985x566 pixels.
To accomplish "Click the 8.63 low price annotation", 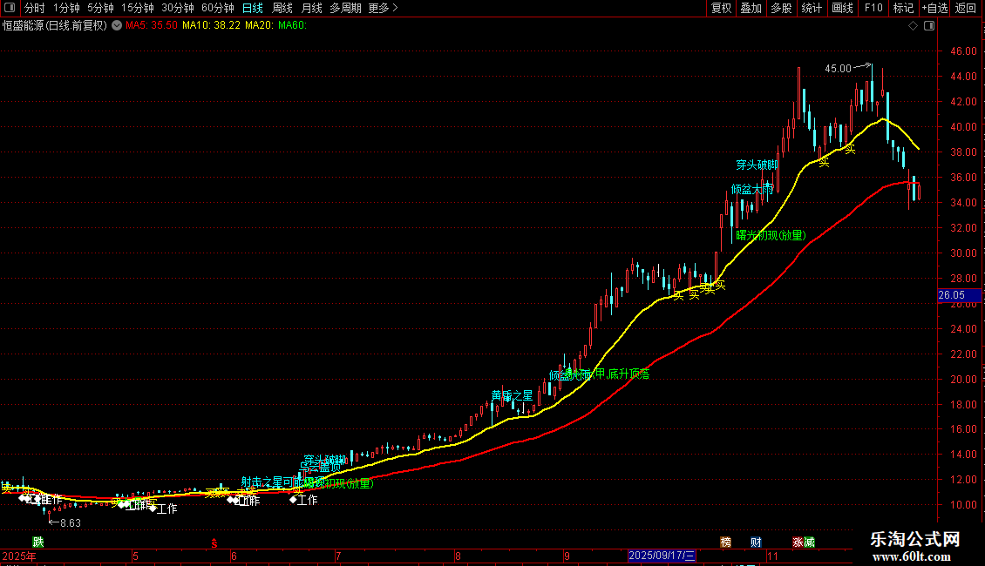I will [71, 522].
